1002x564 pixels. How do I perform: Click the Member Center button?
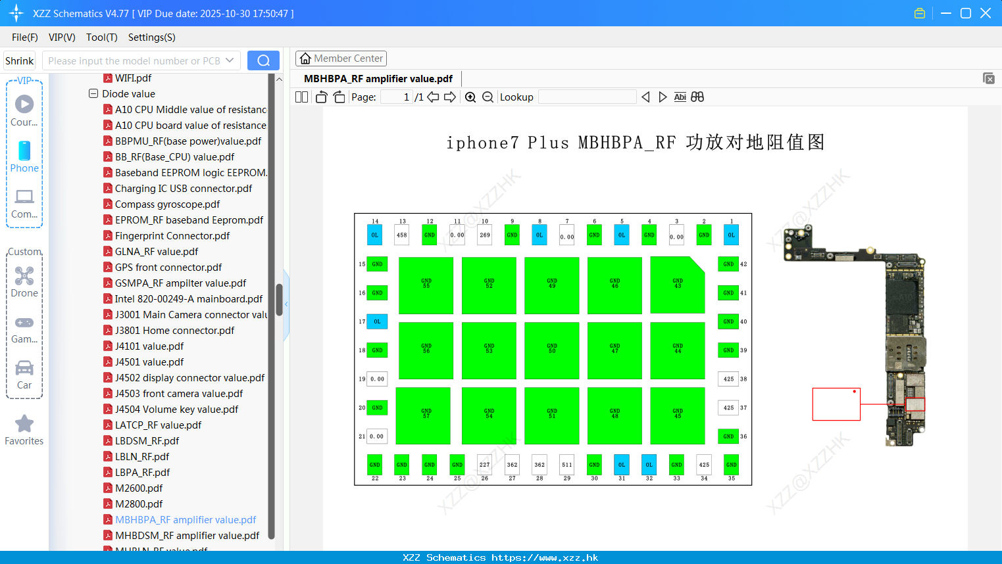click(x=341, y=59)
